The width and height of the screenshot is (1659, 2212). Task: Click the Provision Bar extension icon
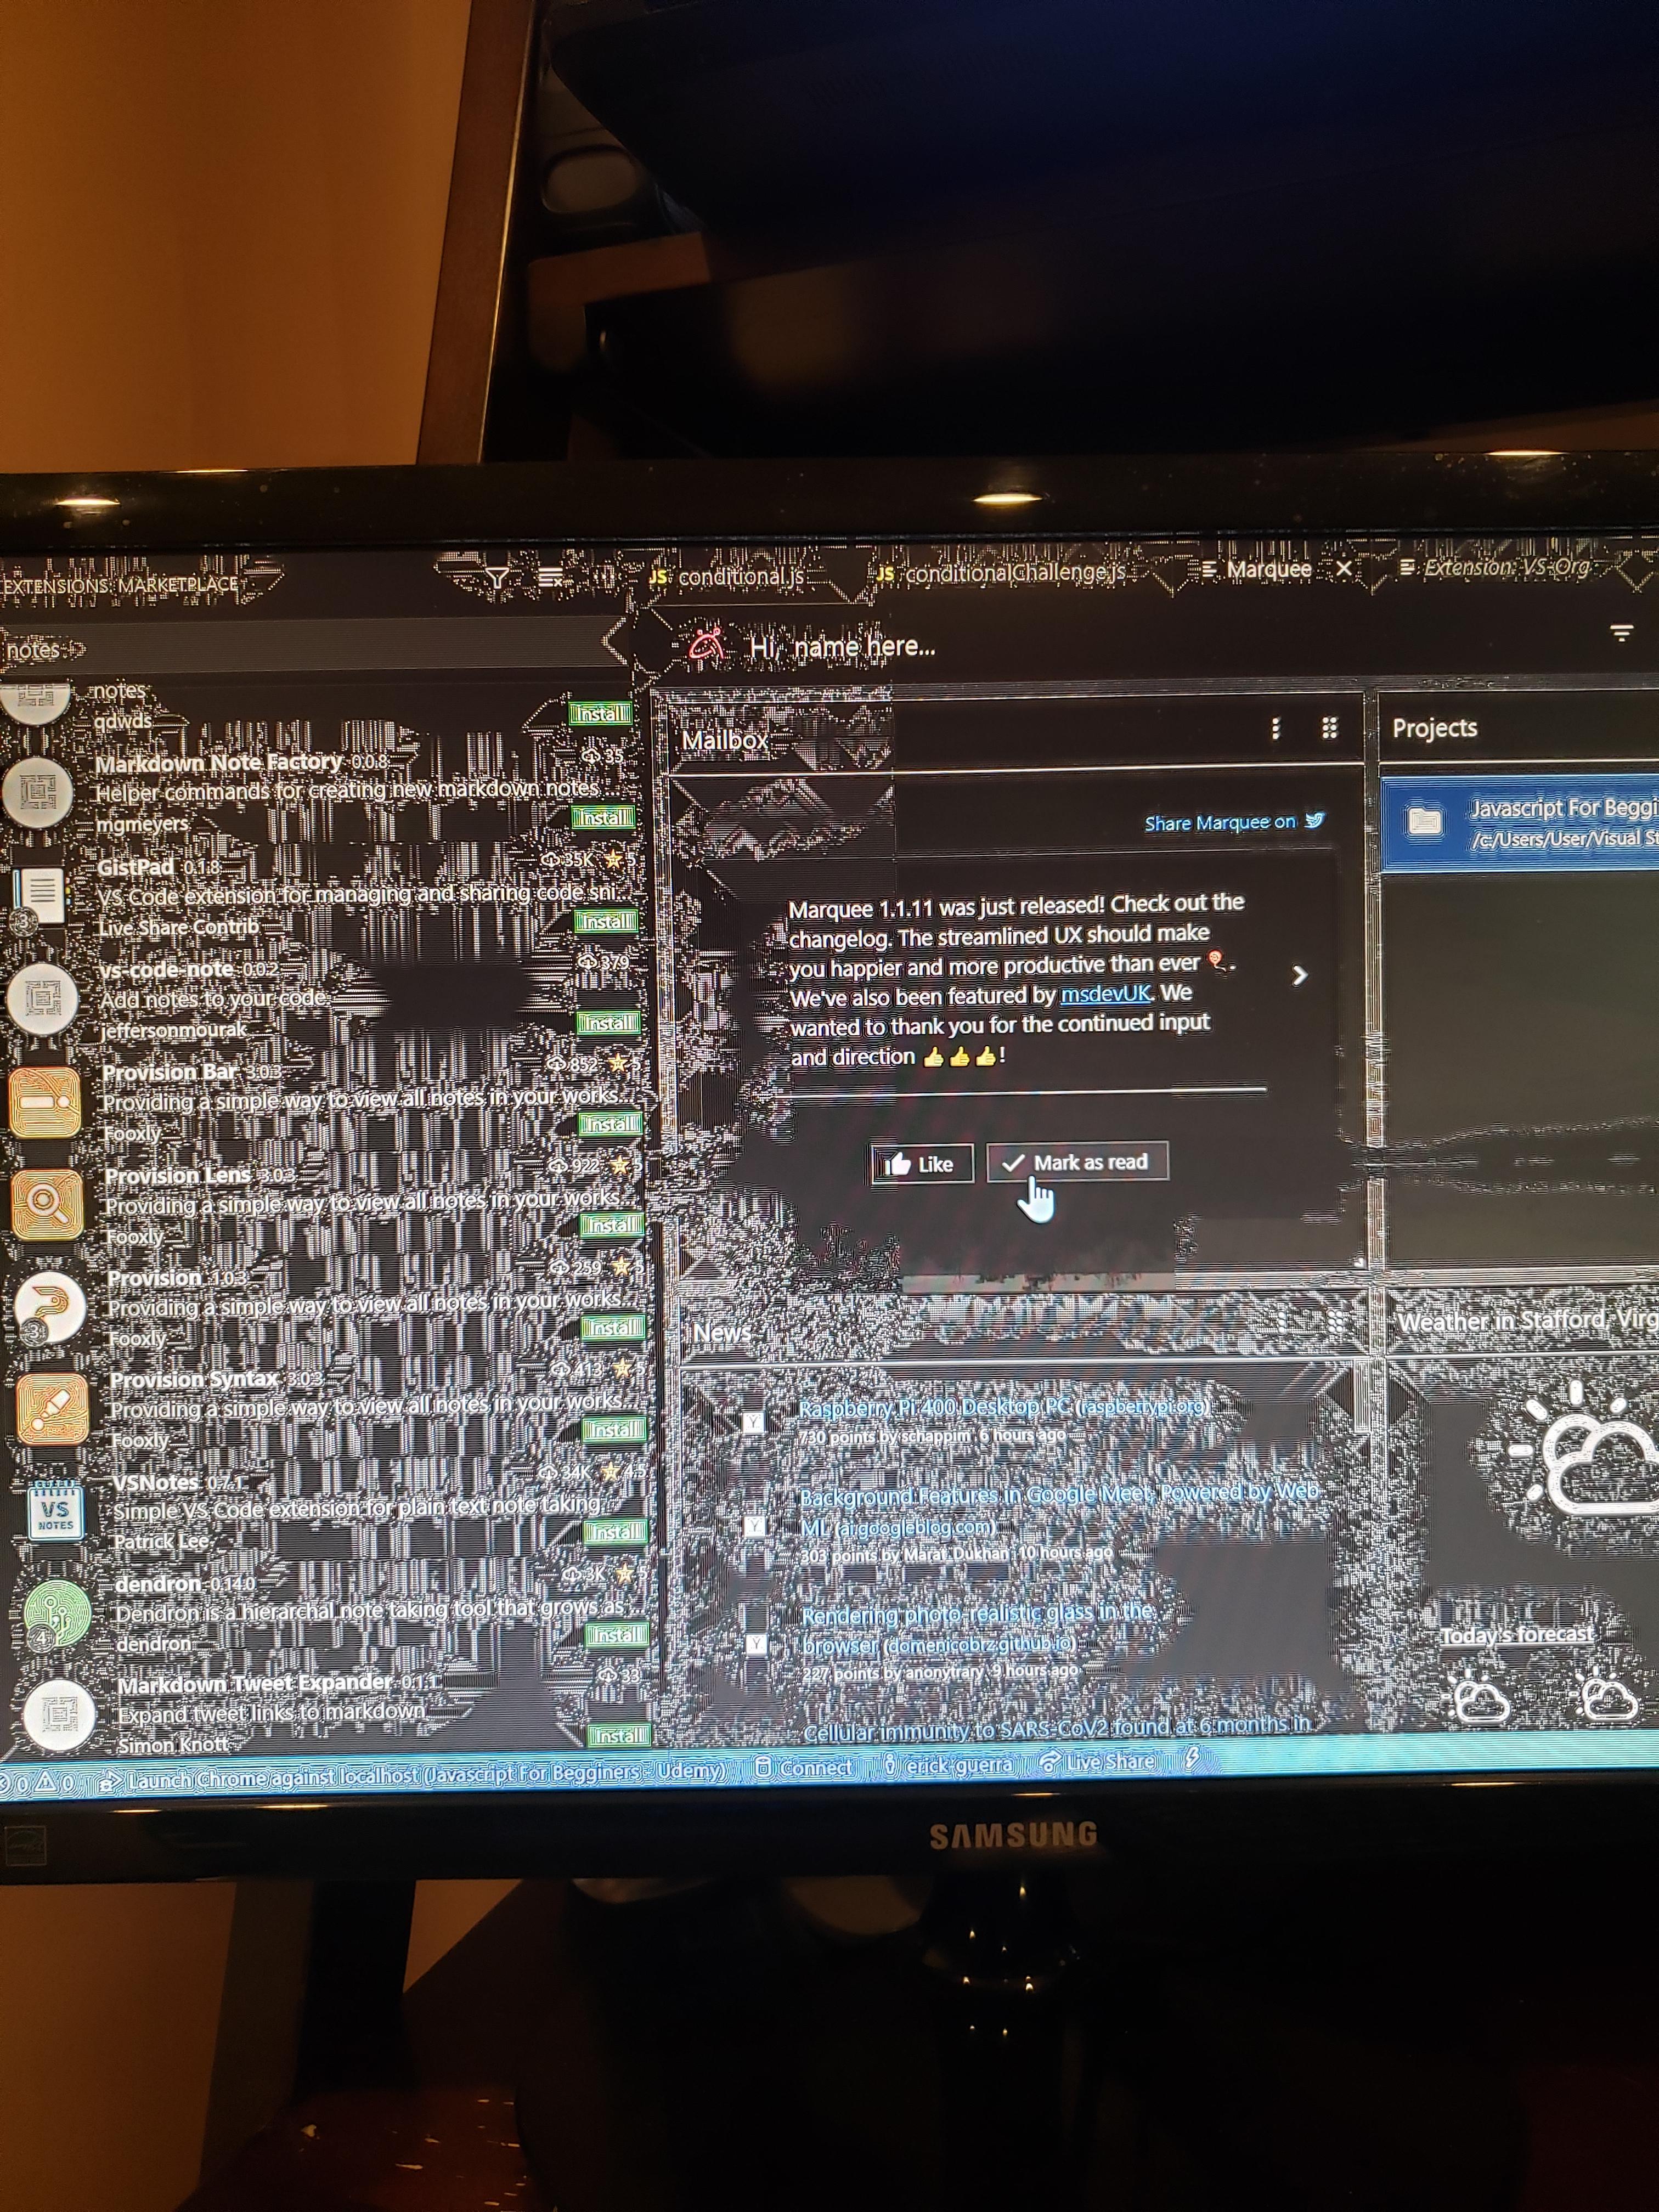pyautogui.click(x=45, y=1102)
